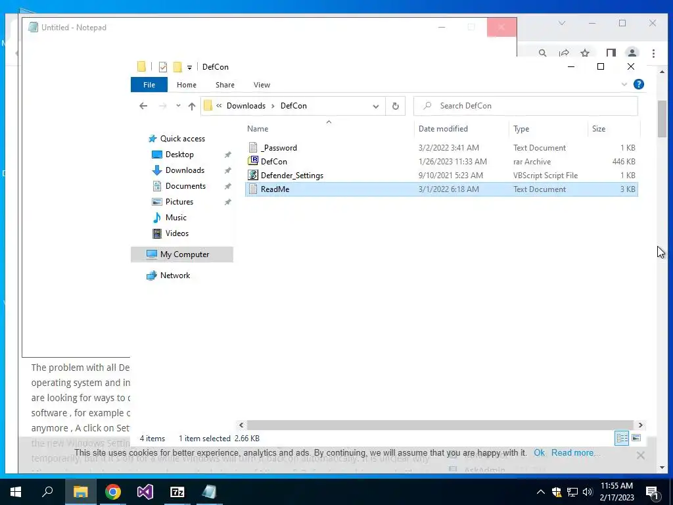
Task: Click Properties icon in quick access toolbar
Action: tap(163, 67)
